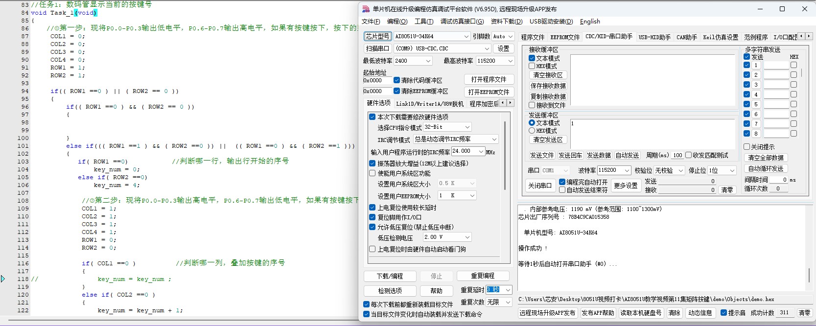Click the 发送数据 button
Image resolution: width=816 pixels, height=326 pixels.
tap(599, 155)
